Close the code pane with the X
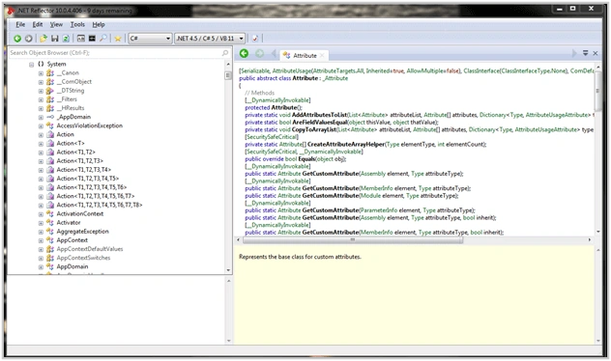 (596, 53)
